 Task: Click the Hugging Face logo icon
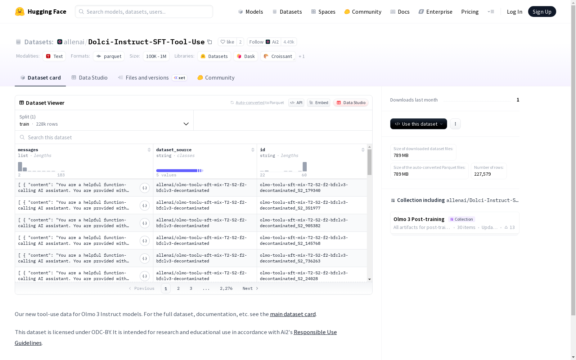20,12
